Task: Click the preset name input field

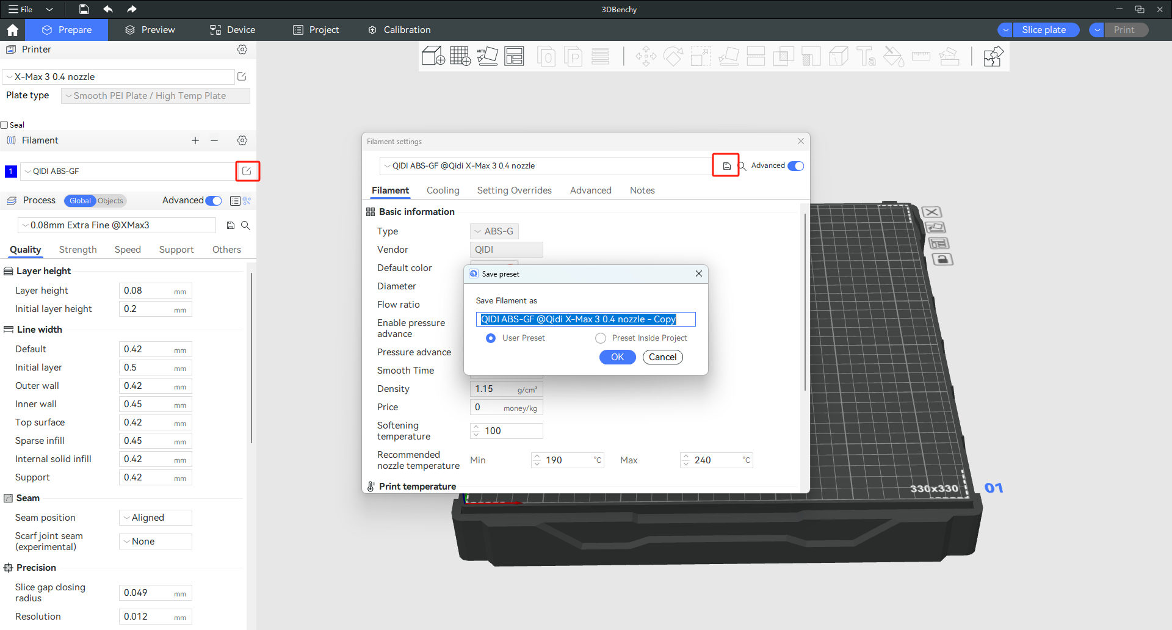Action: [585, 319]
